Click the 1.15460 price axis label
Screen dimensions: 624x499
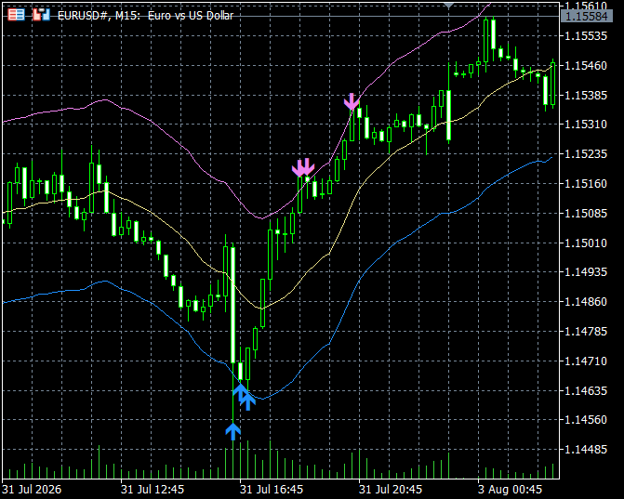(586, 66)
